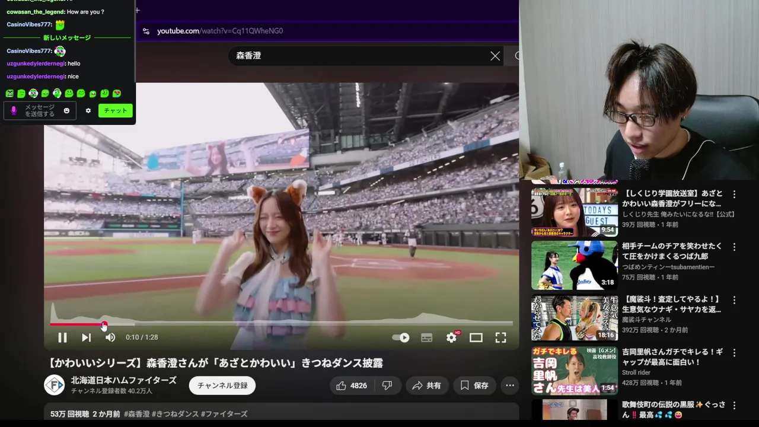Jump to 新しいメッセージ in chat
This screenshot has width=759, height=427.
(67, 38)
